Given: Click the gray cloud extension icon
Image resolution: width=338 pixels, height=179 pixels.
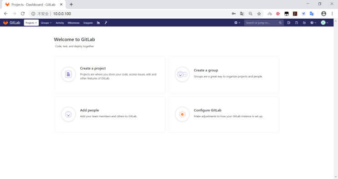Looking at the screenshot, I should point(270,14).
